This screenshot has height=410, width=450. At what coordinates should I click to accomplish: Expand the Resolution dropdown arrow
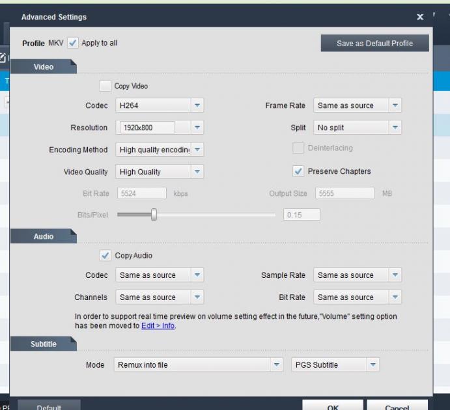point(197,128)
